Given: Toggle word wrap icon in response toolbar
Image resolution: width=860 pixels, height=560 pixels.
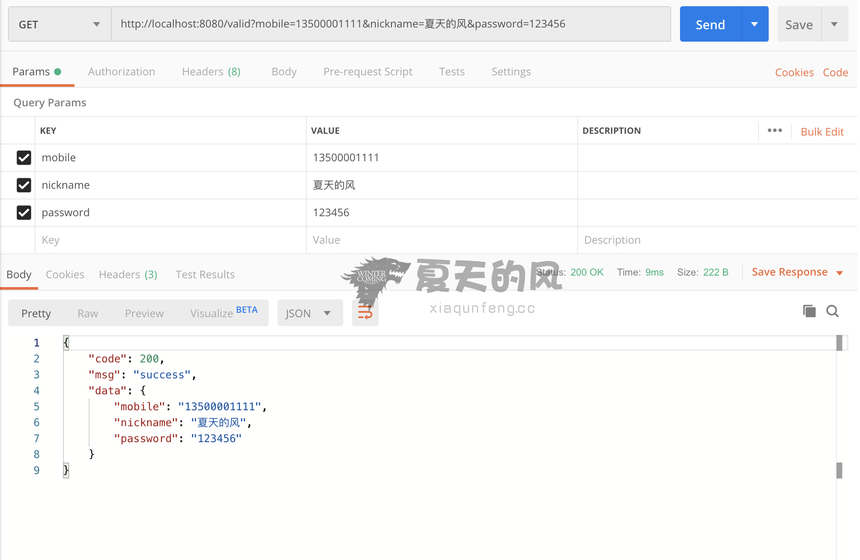Looking at the screenshot, I should [365, 313].
